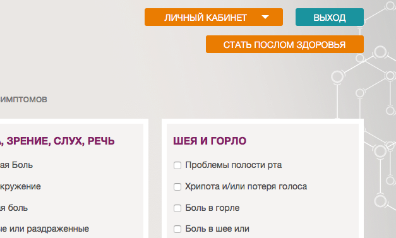This screenshot has width=396, height=238.
Task: Tick the Проблемы полости рта checkbox
Action: 177,165
